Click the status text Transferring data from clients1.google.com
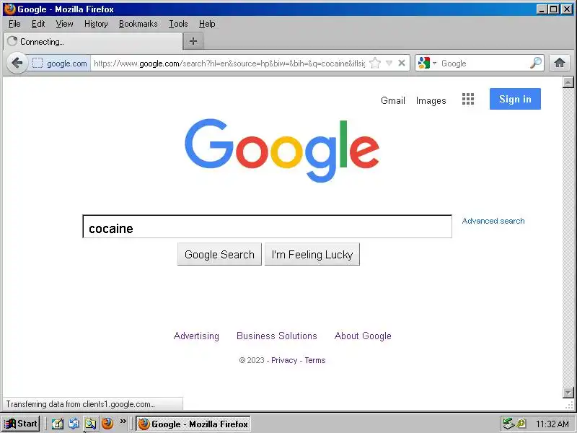 (81, 404)
